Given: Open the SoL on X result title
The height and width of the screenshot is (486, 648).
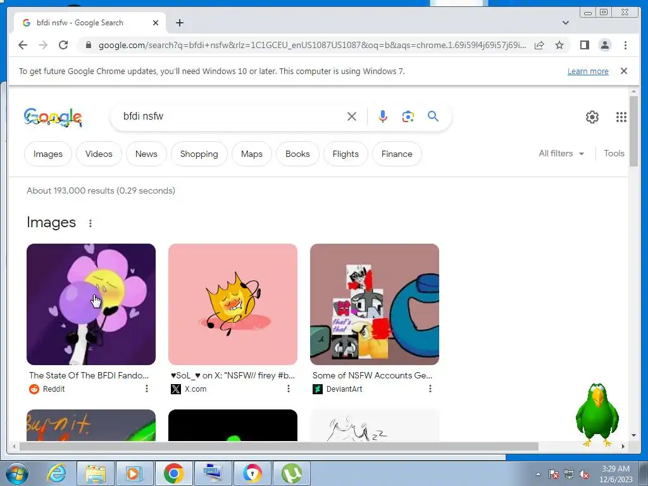Looking at the screenshot, I should tap(233, 375).
